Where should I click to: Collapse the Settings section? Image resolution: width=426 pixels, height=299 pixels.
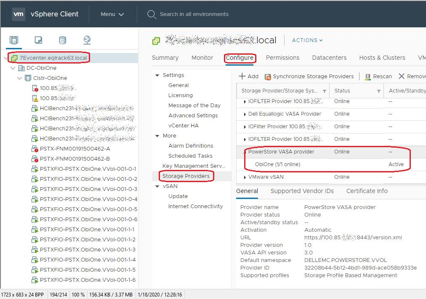coord(157,75)
